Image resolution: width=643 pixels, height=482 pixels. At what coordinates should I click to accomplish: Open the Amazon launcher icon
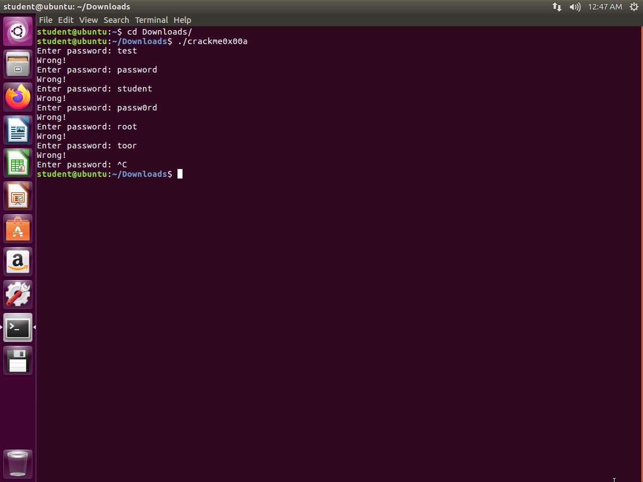point(18,262)
